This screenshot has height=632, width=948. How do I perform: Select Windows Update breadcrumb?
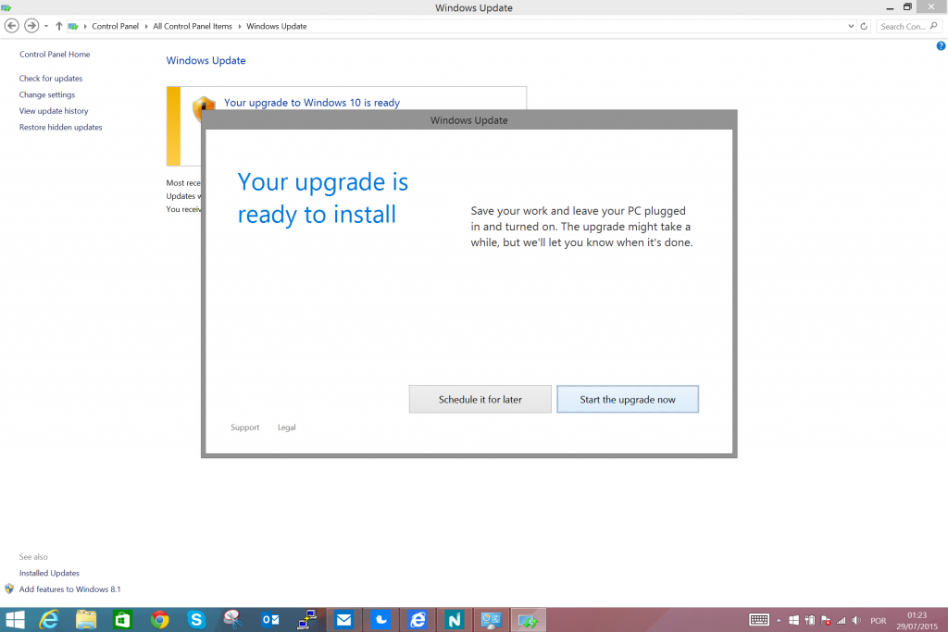(276, 26)
